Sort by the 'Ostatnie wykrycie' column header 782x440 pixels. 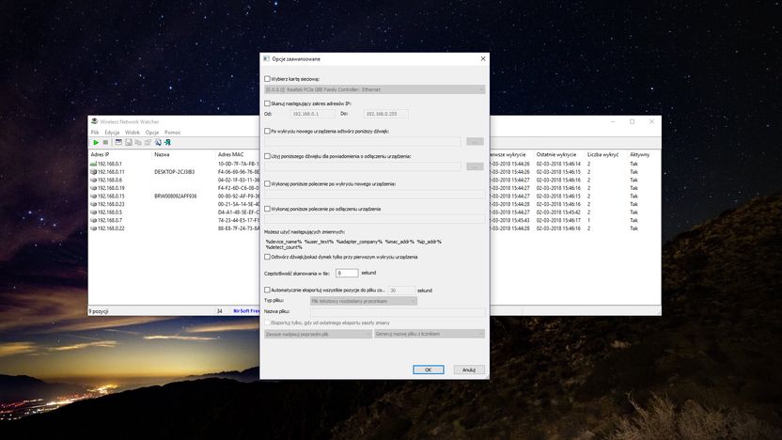coord(558,154)
